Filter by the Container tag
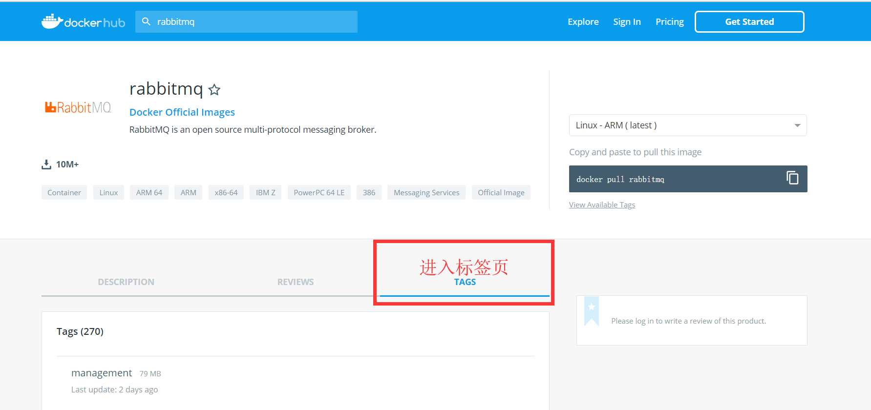Image resolution: width=871 pixels, height=410 pixels. pyautogui.click(x=64, y=193)
